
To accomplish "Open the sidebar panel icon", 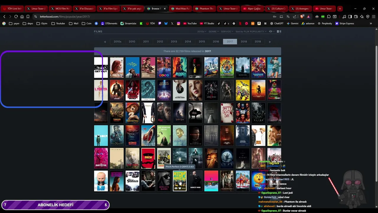I will [350, 17].
